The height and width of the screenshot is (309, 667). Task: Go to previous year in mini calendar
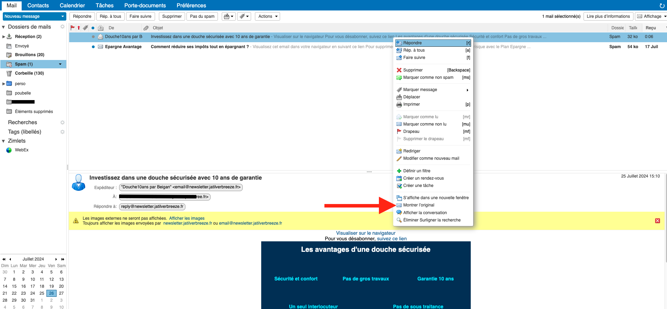4,259
